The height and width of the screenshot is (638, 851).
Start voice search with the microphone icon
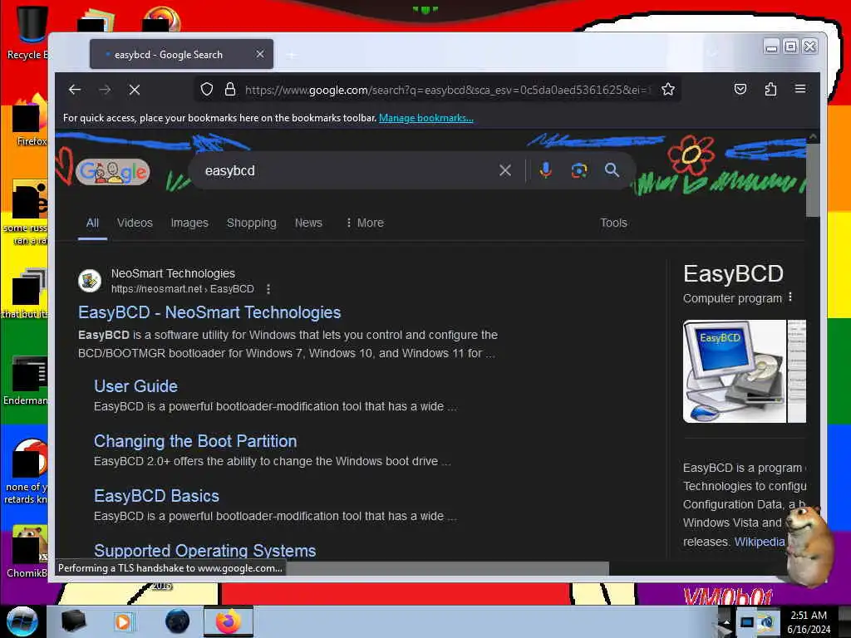coord(545,170)
